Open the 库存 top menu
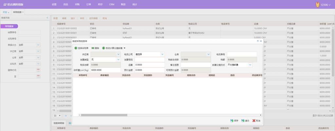The height and width of the screenshot is (131, 335). 100,5
